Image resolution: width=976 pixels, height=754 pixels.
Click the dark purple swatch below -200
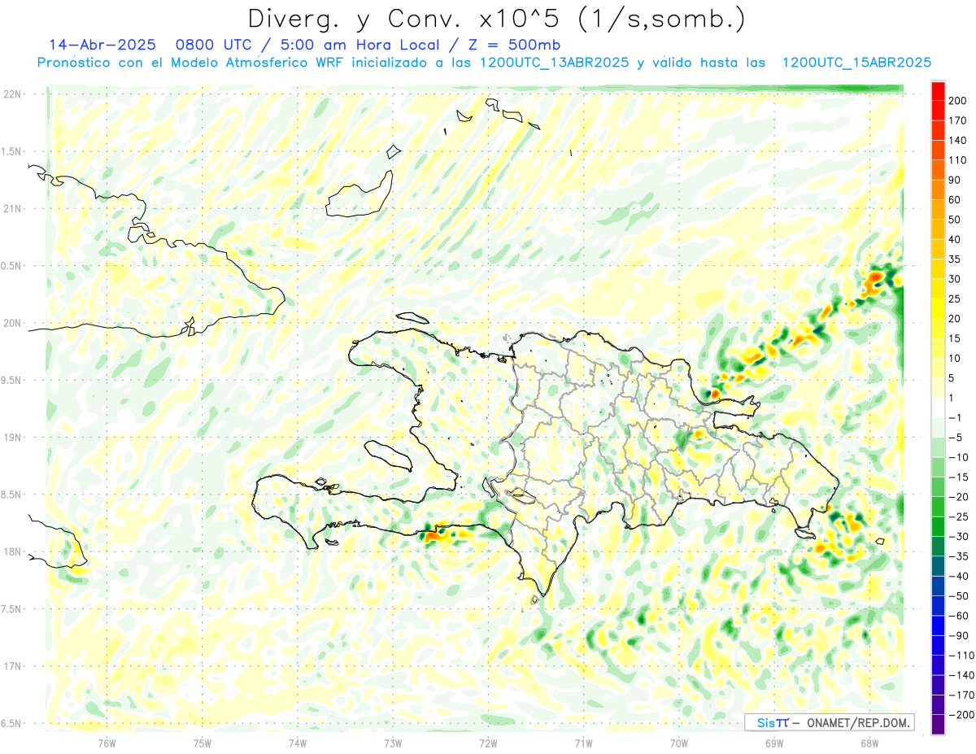point(938,725)
